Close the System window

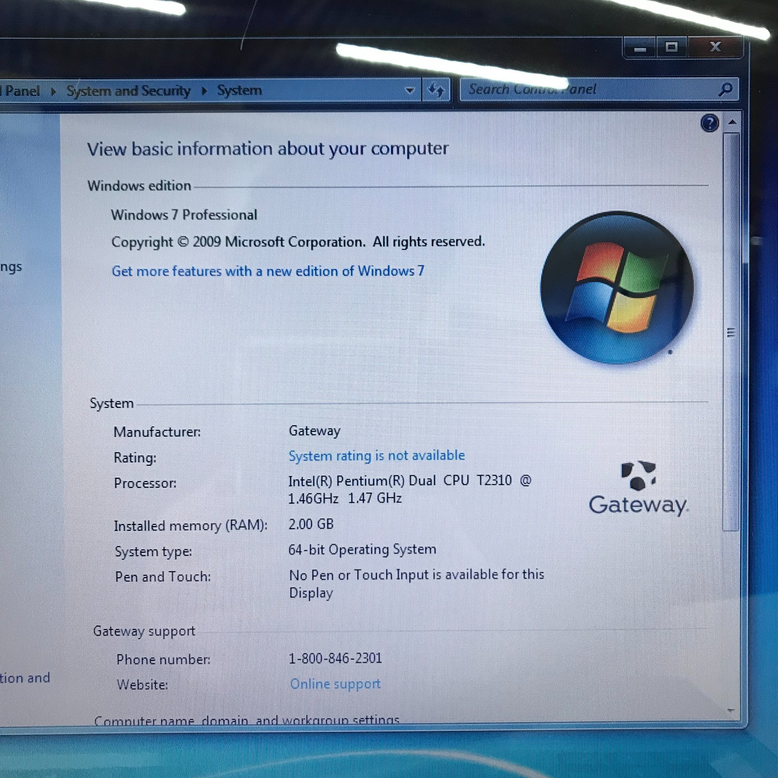point(715,47)
